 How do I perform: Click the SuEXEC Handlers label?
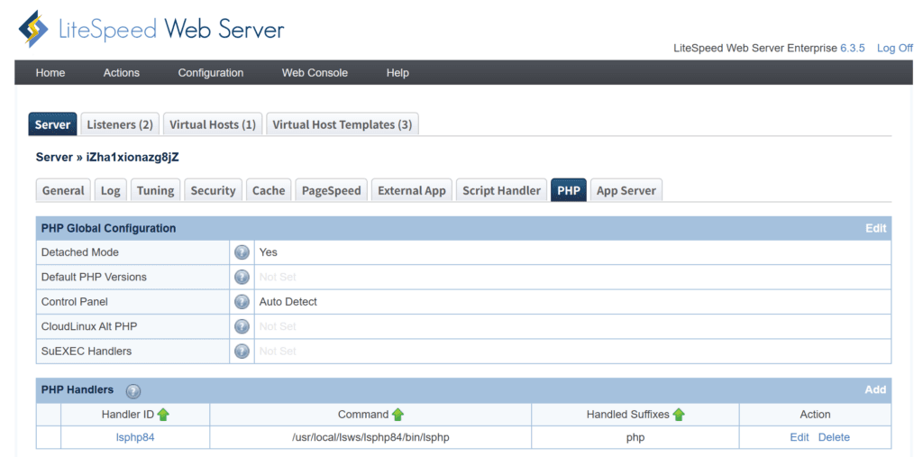(86, 351)
